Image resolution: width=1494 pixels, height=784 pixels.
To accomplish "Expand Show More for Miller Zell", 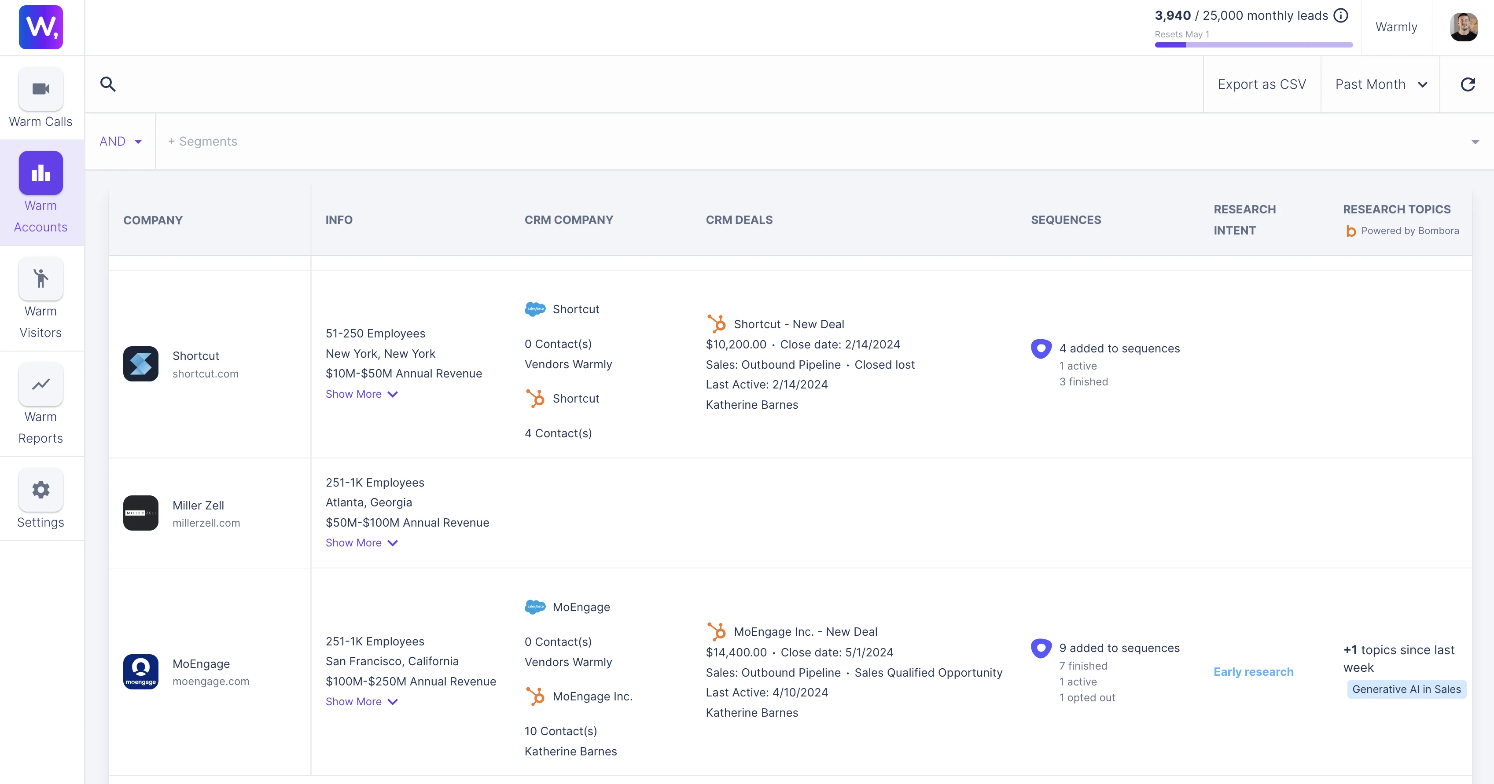I will pyautogui.click(x=361, y=543).
